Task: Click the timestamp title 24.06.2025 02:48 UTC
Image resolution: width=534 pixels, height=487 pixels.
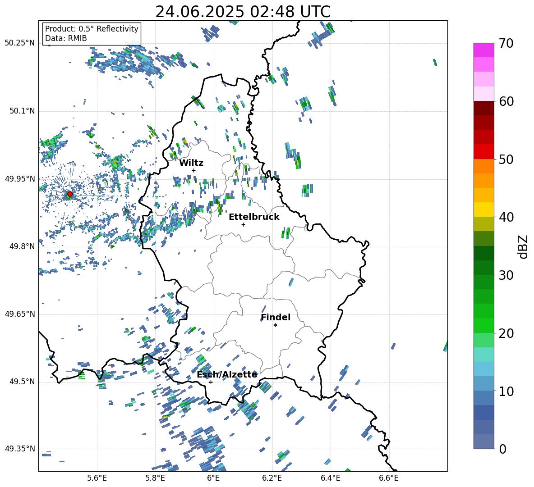Action: pyautogui.click(x=243, y=12)
